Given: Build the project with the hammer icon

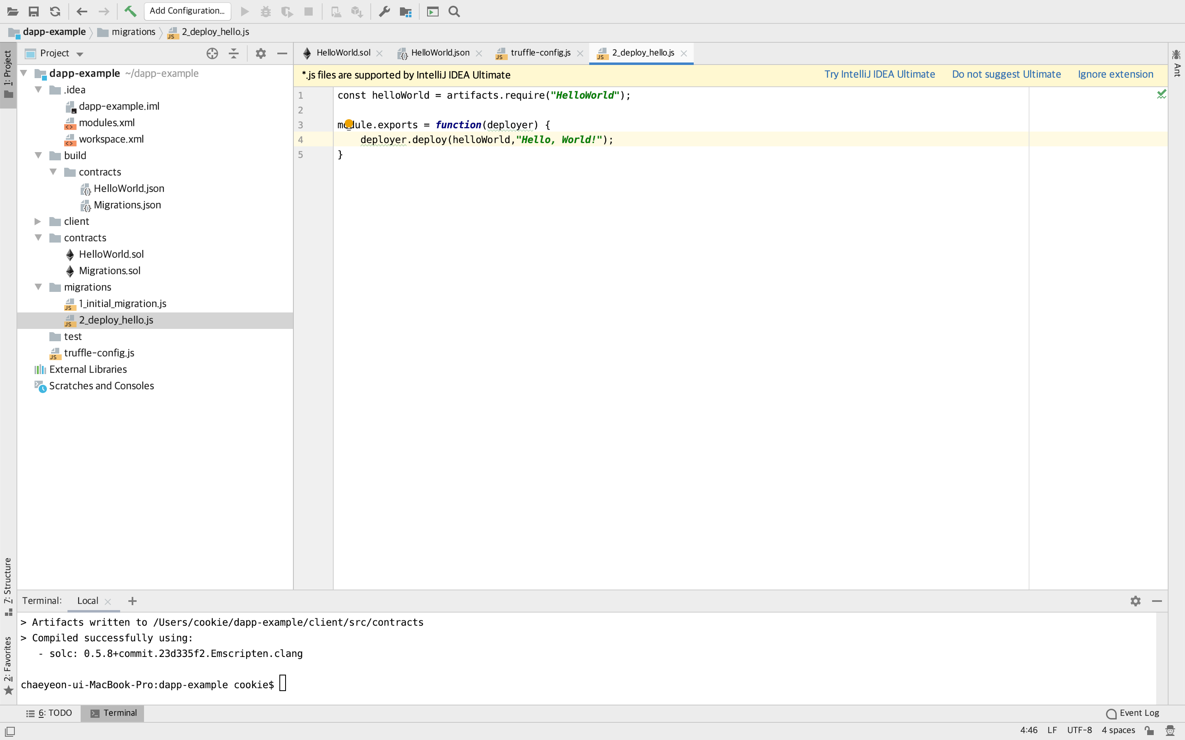Looking at the screenshot, I should coord(130,11).
